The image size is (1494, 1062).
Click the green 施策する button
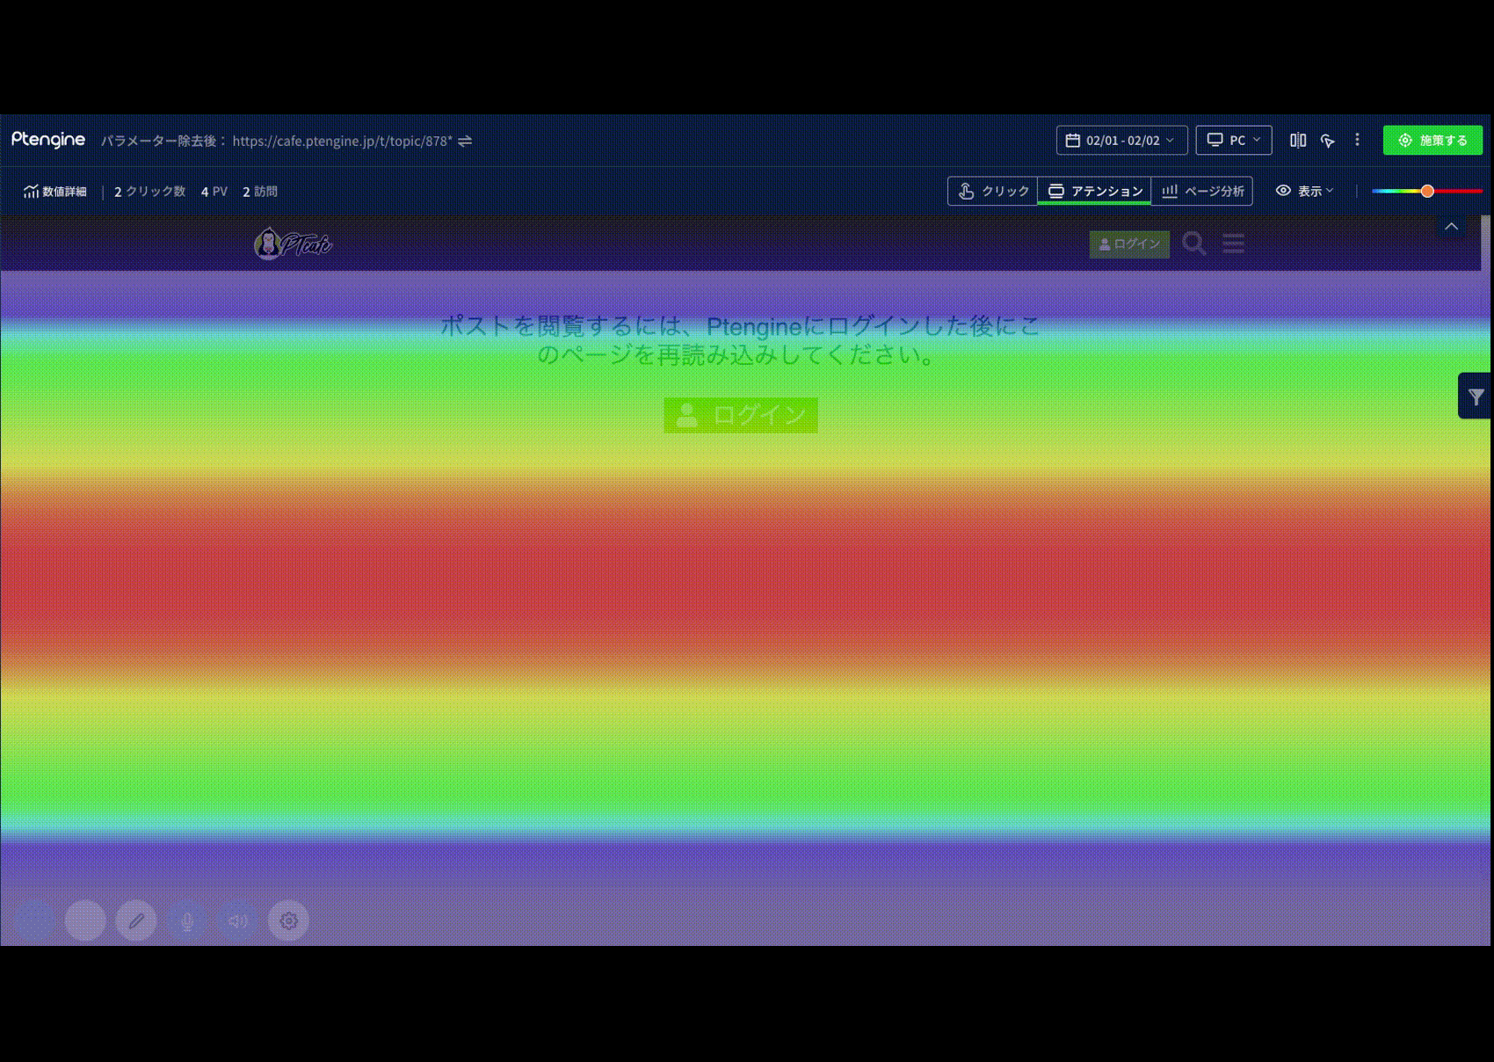point(1432,141)
